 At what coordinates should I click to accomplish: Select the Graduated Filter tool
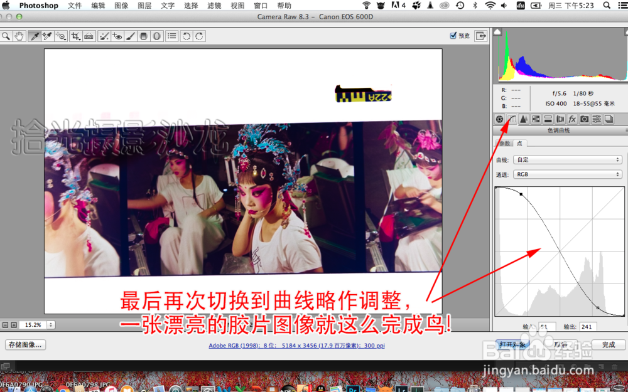pos(143,36)
